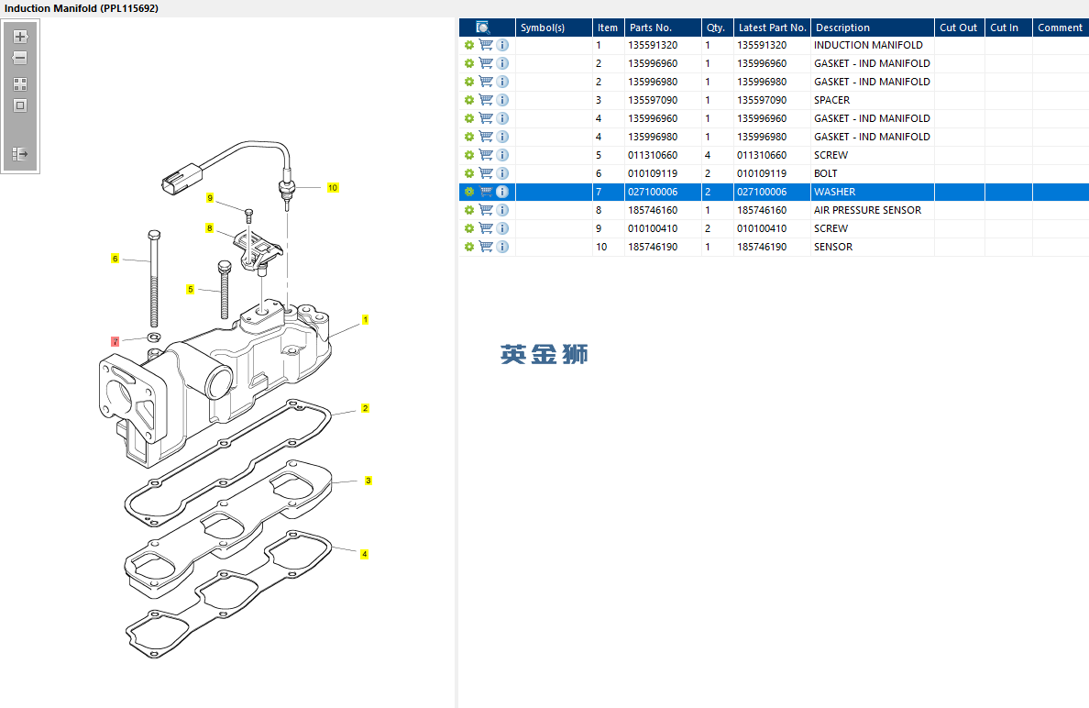The image size is (1089, 708).
Task: Add gasket 135996960 item 2 to cart
Action: [486, 63]
